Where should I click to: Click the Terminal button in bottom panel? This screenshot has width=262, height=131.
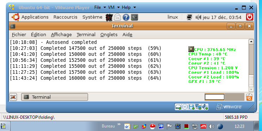click(55, 97)
